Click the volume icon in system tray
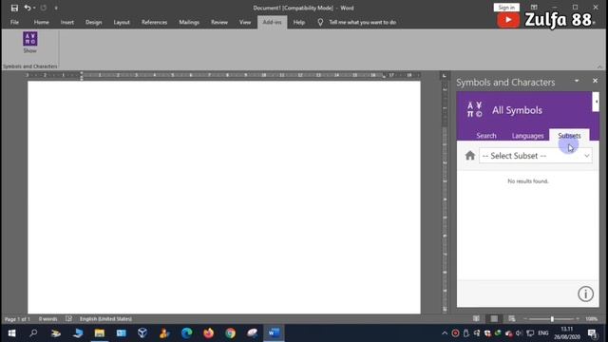608x342 pixels. (520, 333)
